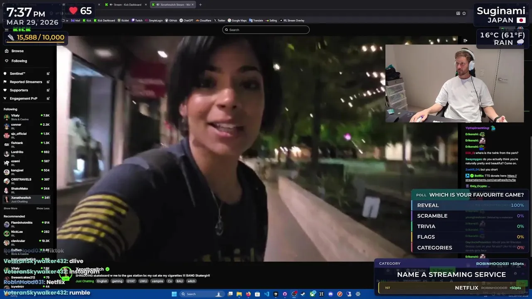Close the Stream - Kick Dashboard tab
Screen dimensions: 532x299
pos(145,5)
